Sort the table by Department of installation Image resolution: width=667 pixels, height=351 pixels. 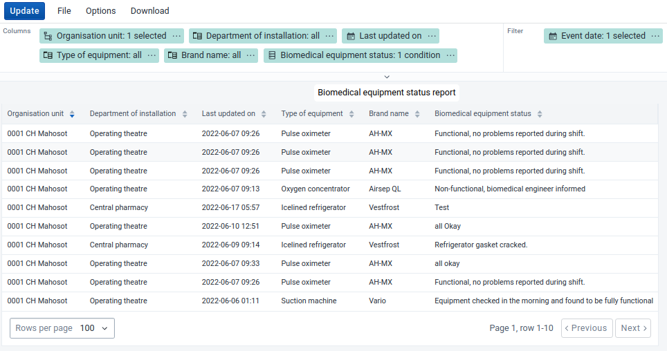pyautogui.click(x=185, y=114)
